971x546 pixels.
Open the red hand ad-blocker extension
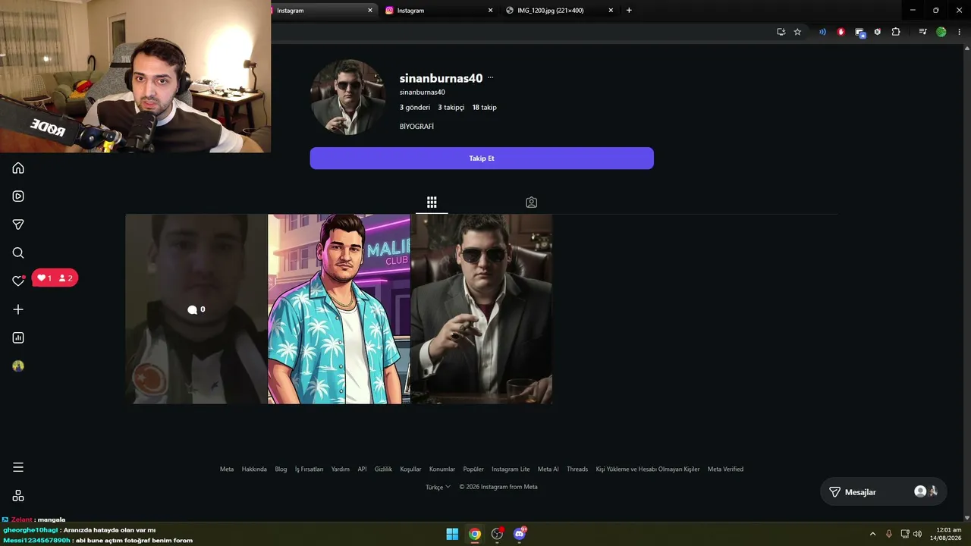pos(841,32)
